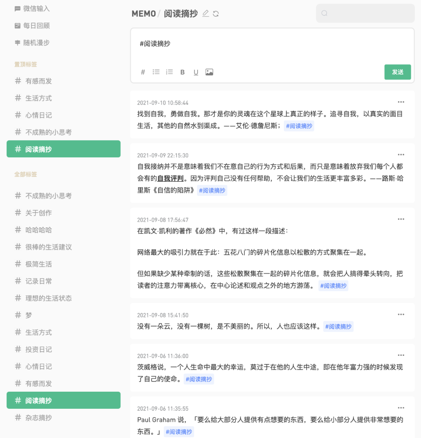421x438 pixels.
Task: Select the tag 记录日常
Action: coord(64,281)
